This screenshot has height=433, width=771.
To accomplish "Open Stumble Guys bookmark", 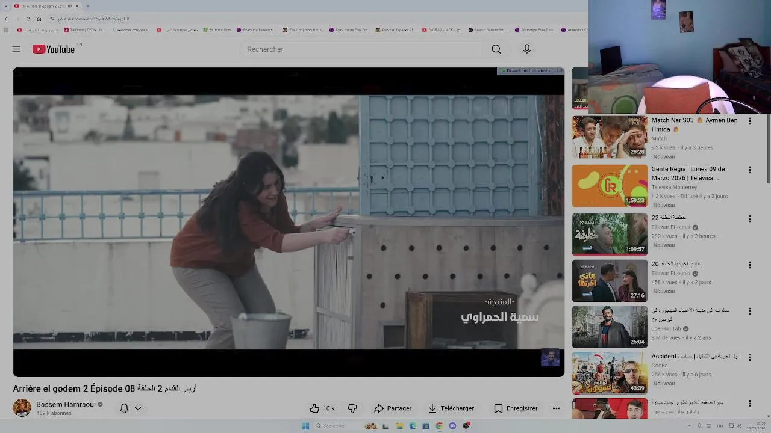I will [217, 29].
